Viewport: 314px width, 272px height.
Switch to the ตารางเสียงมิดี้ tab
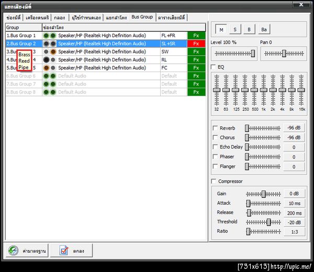(x=172, y=18)
